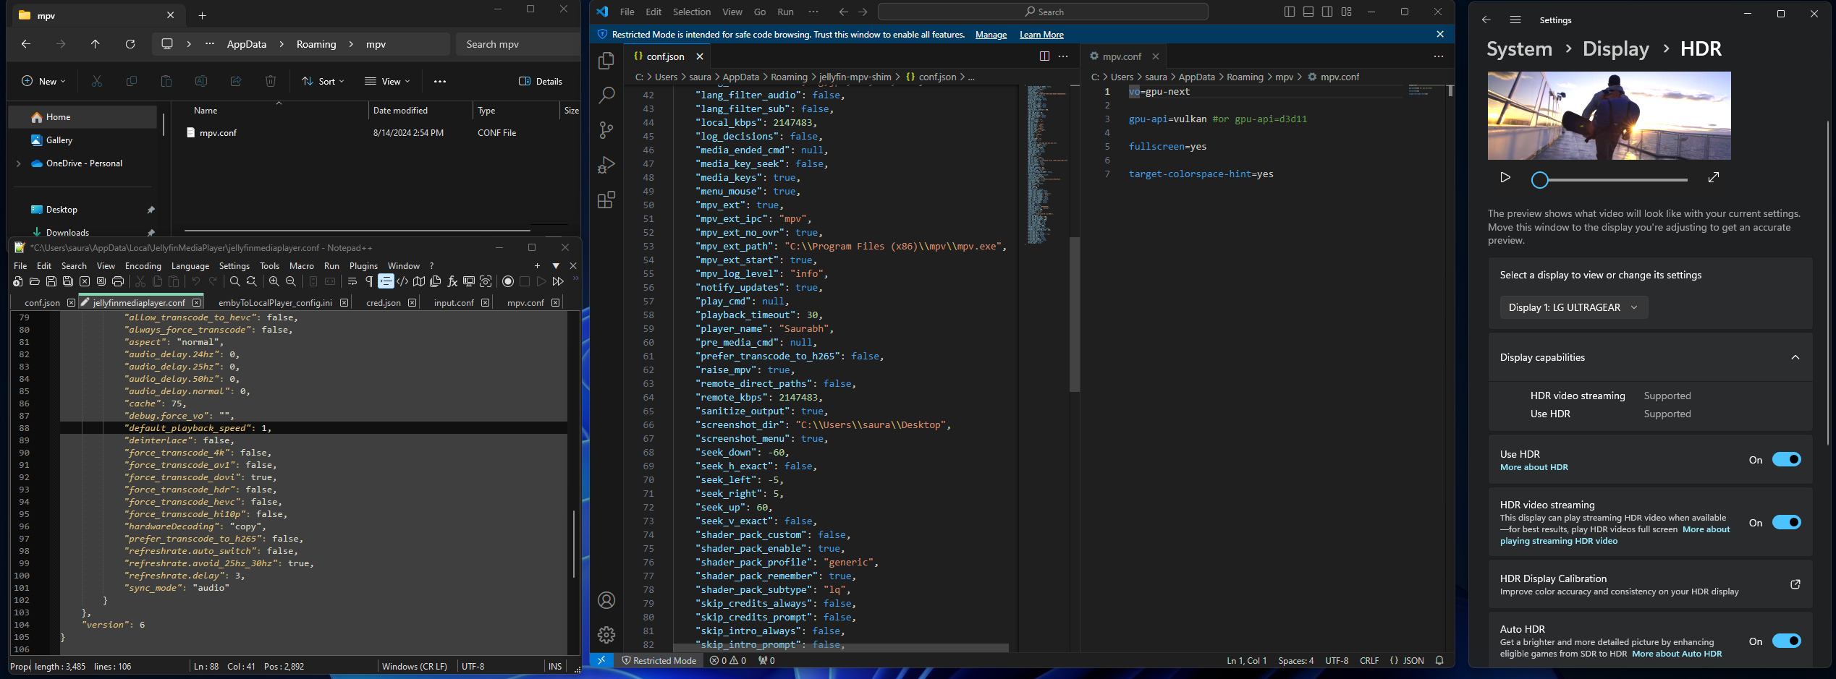The width and height of the screenshot is (1836, 679).
Task: Turn off the Use HDR toggle
Action: point(1786,459)
